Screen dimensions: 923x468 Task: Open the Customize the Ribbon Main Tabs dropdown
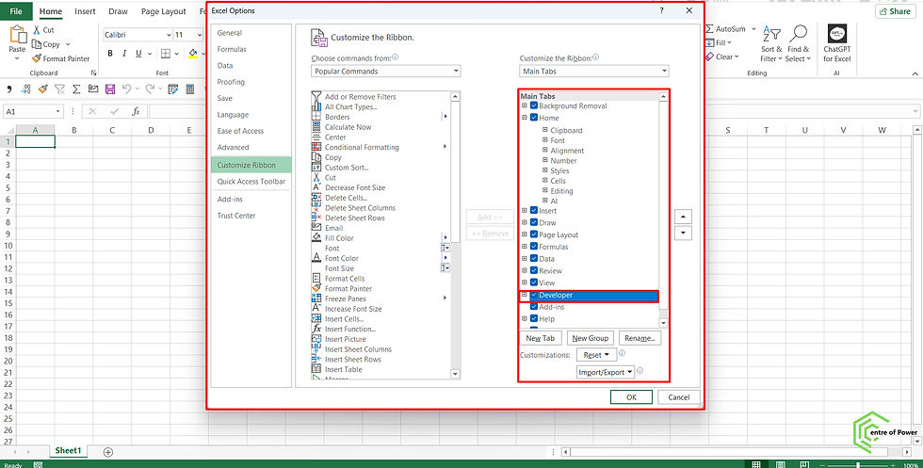594,72
